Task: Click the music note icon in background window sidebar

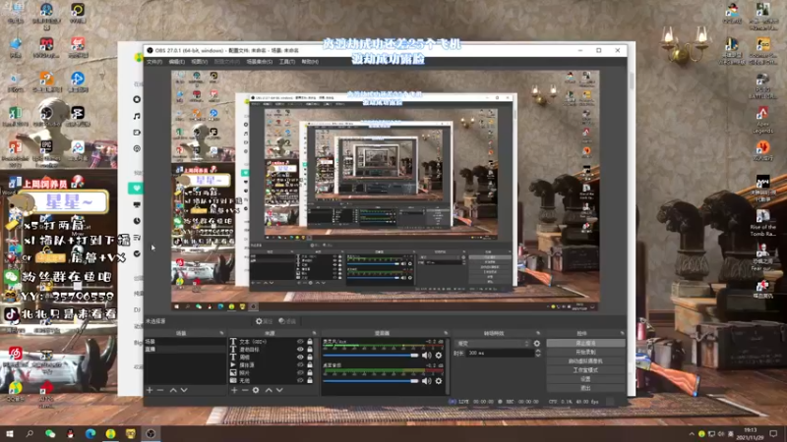Action: click(137, 116)
